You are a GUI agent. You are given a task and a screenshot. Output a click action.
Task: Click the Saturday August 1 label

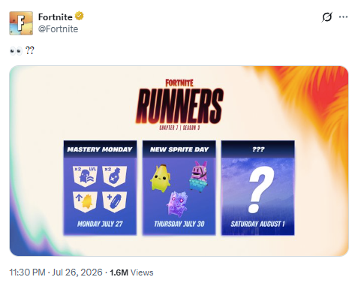pos(257,224)
